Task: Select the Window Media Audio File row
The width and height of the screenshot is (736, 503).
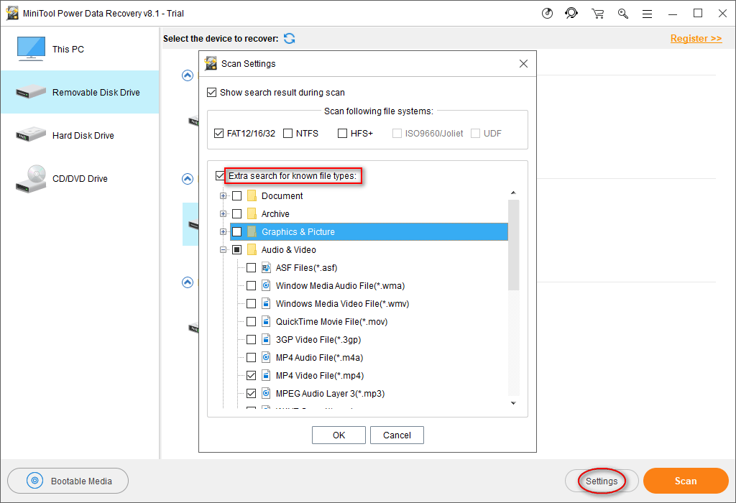Action: pyautogui.click(x=340, y=285)
